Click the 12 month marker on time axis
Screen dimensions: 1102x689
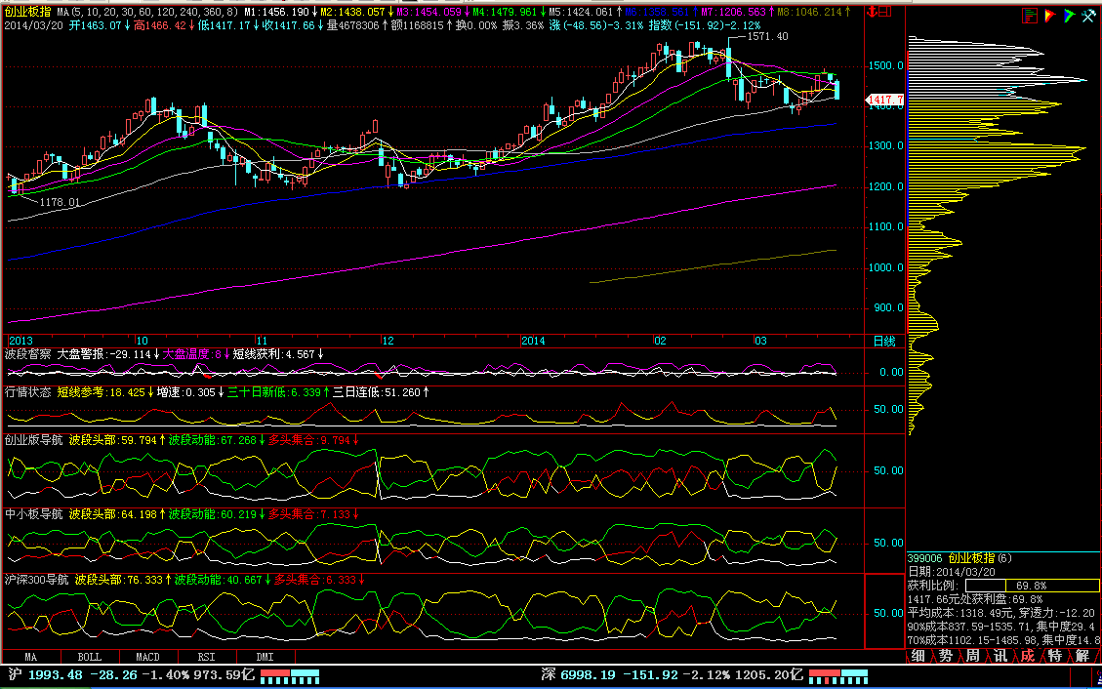[x=388, y=342]
